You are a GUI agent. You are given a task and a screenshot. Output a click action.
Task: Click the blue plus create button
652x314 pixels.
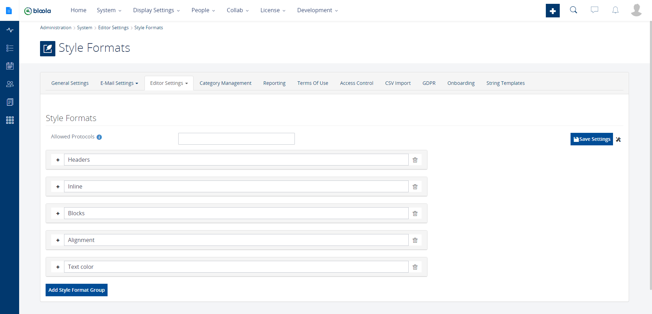(552, 11)
